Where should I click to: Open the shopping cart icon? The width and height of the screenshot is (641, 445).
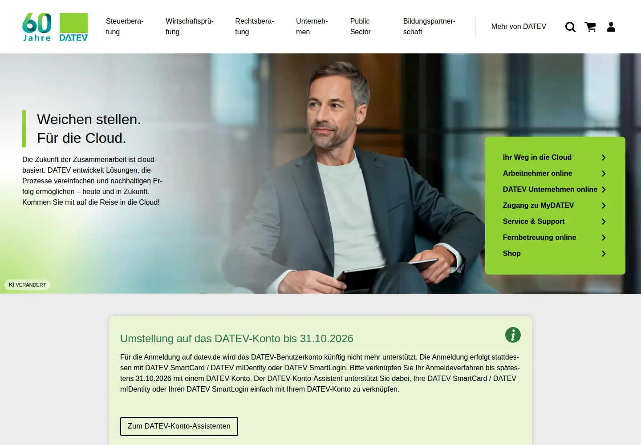(x=591, y=27)
